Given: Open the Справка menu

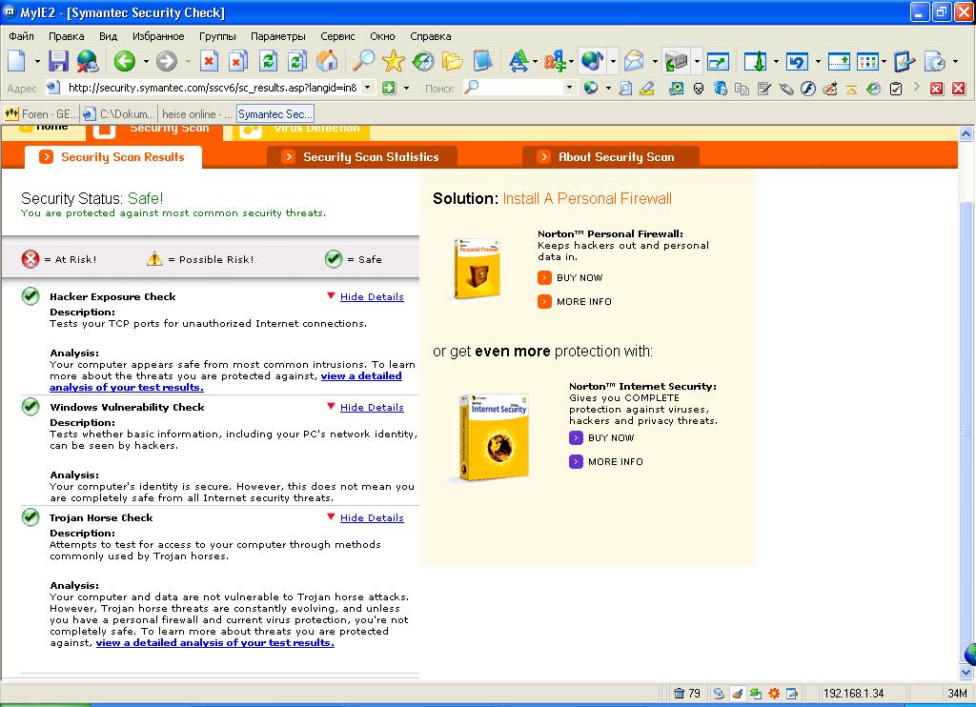Looking at the screenshot, I should pos(431,36).
